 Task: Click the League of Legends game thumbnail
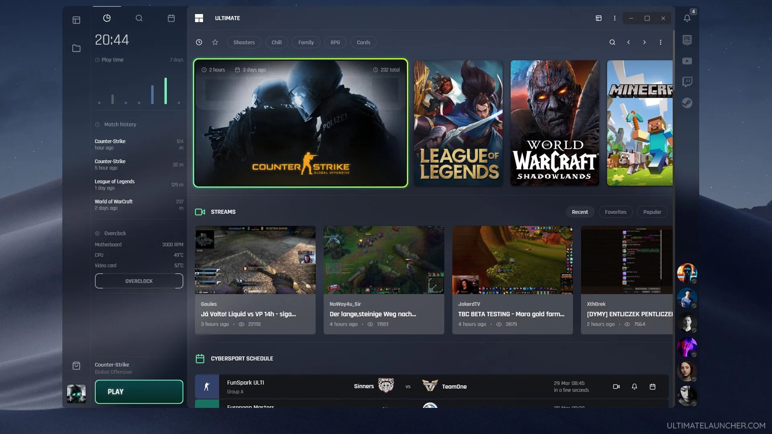point(458,123)
